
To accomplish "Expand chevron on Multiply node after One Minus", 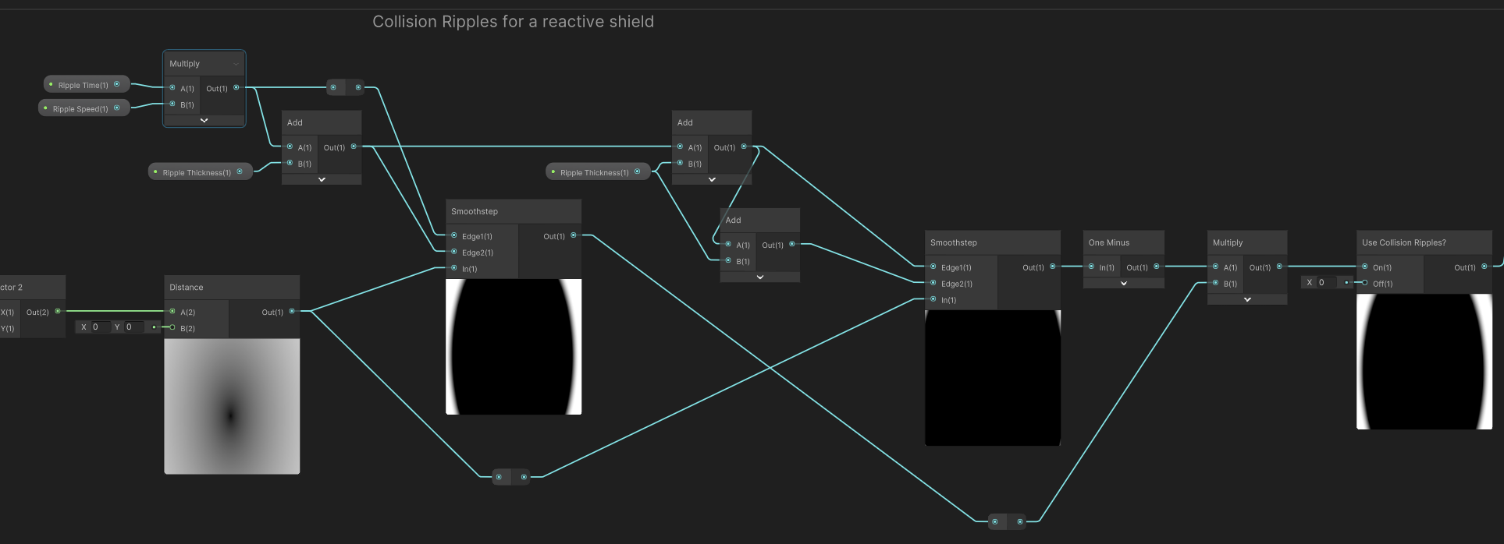I will 1246,299.
